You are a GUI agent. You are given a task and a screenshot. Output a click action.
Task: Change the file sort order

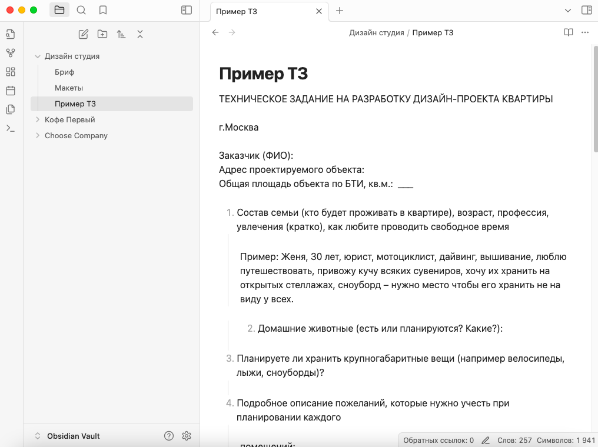[x=121, y=34]
